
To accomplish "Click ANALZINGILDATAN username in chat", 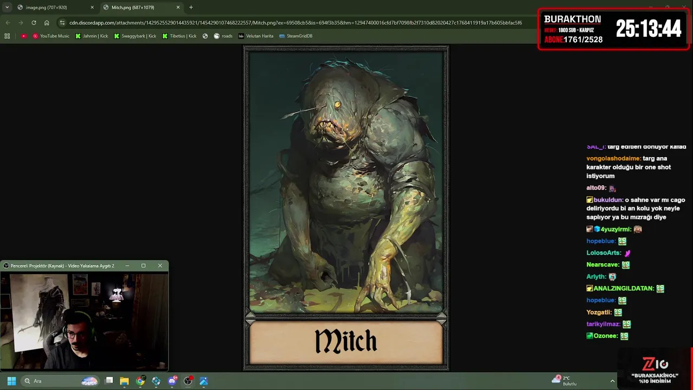I will (624, 289).
